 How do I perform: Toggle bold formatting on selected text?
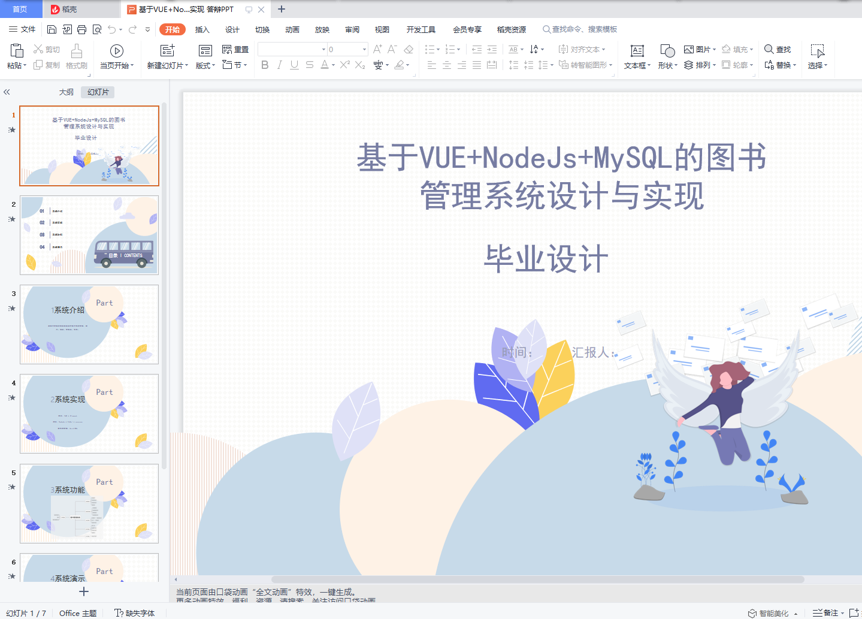click(265, 65)
